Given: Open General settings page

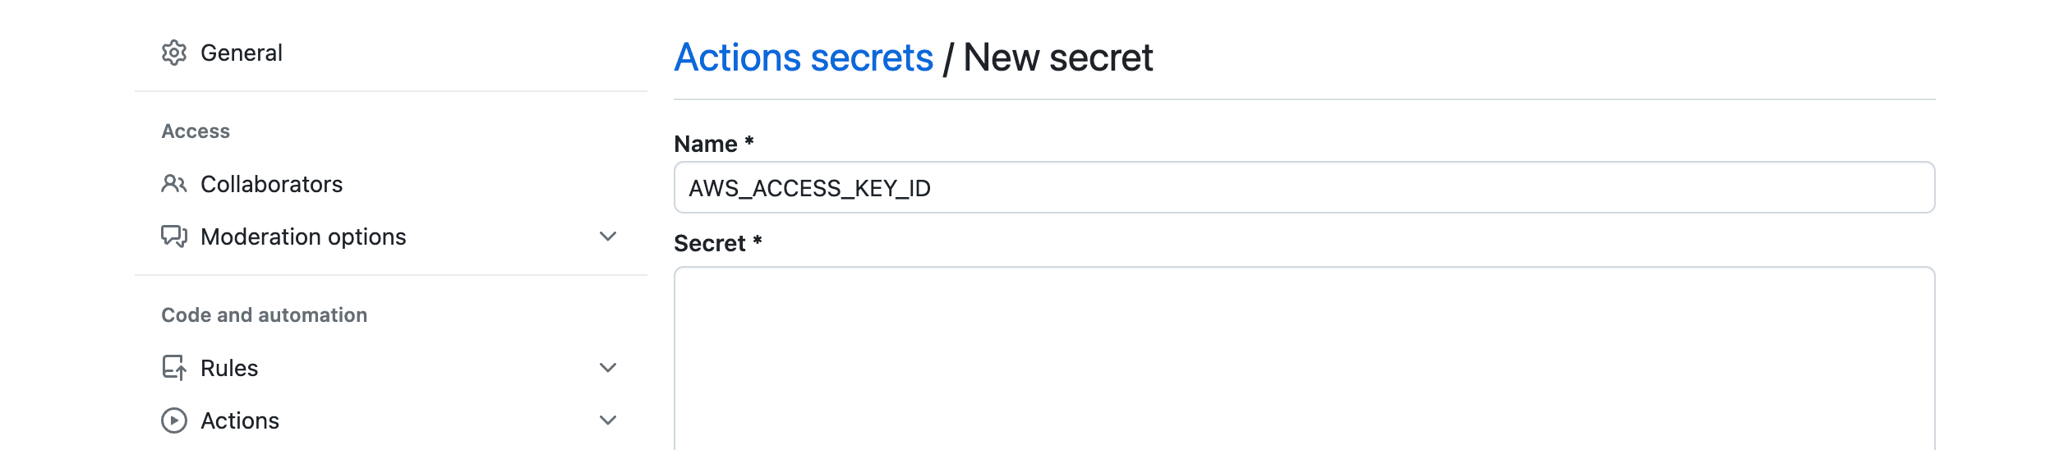Looking at the screenshot, I should click(x=242, y=53).
